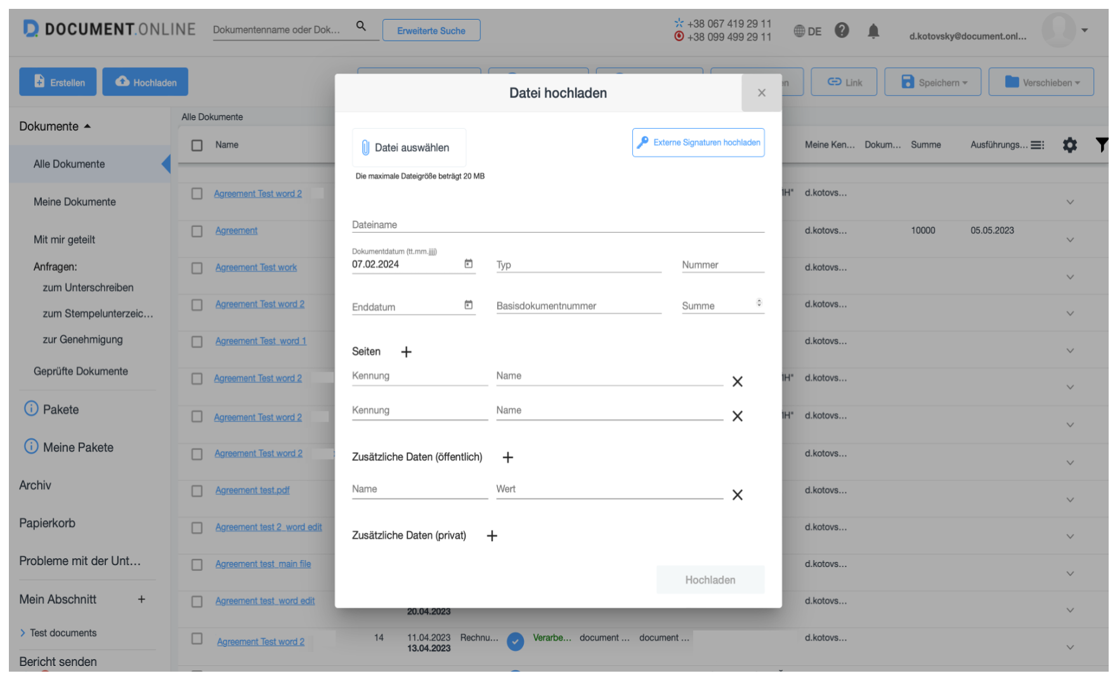Check the box for Agreement test.pdf
This screenshot has width=1115, height=685.
pyautogui.click(x=197, y=491)
